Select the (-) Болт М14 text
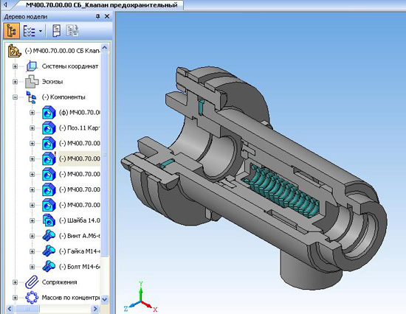The height and width of the screenshot is (314, 406). [80, 267]
